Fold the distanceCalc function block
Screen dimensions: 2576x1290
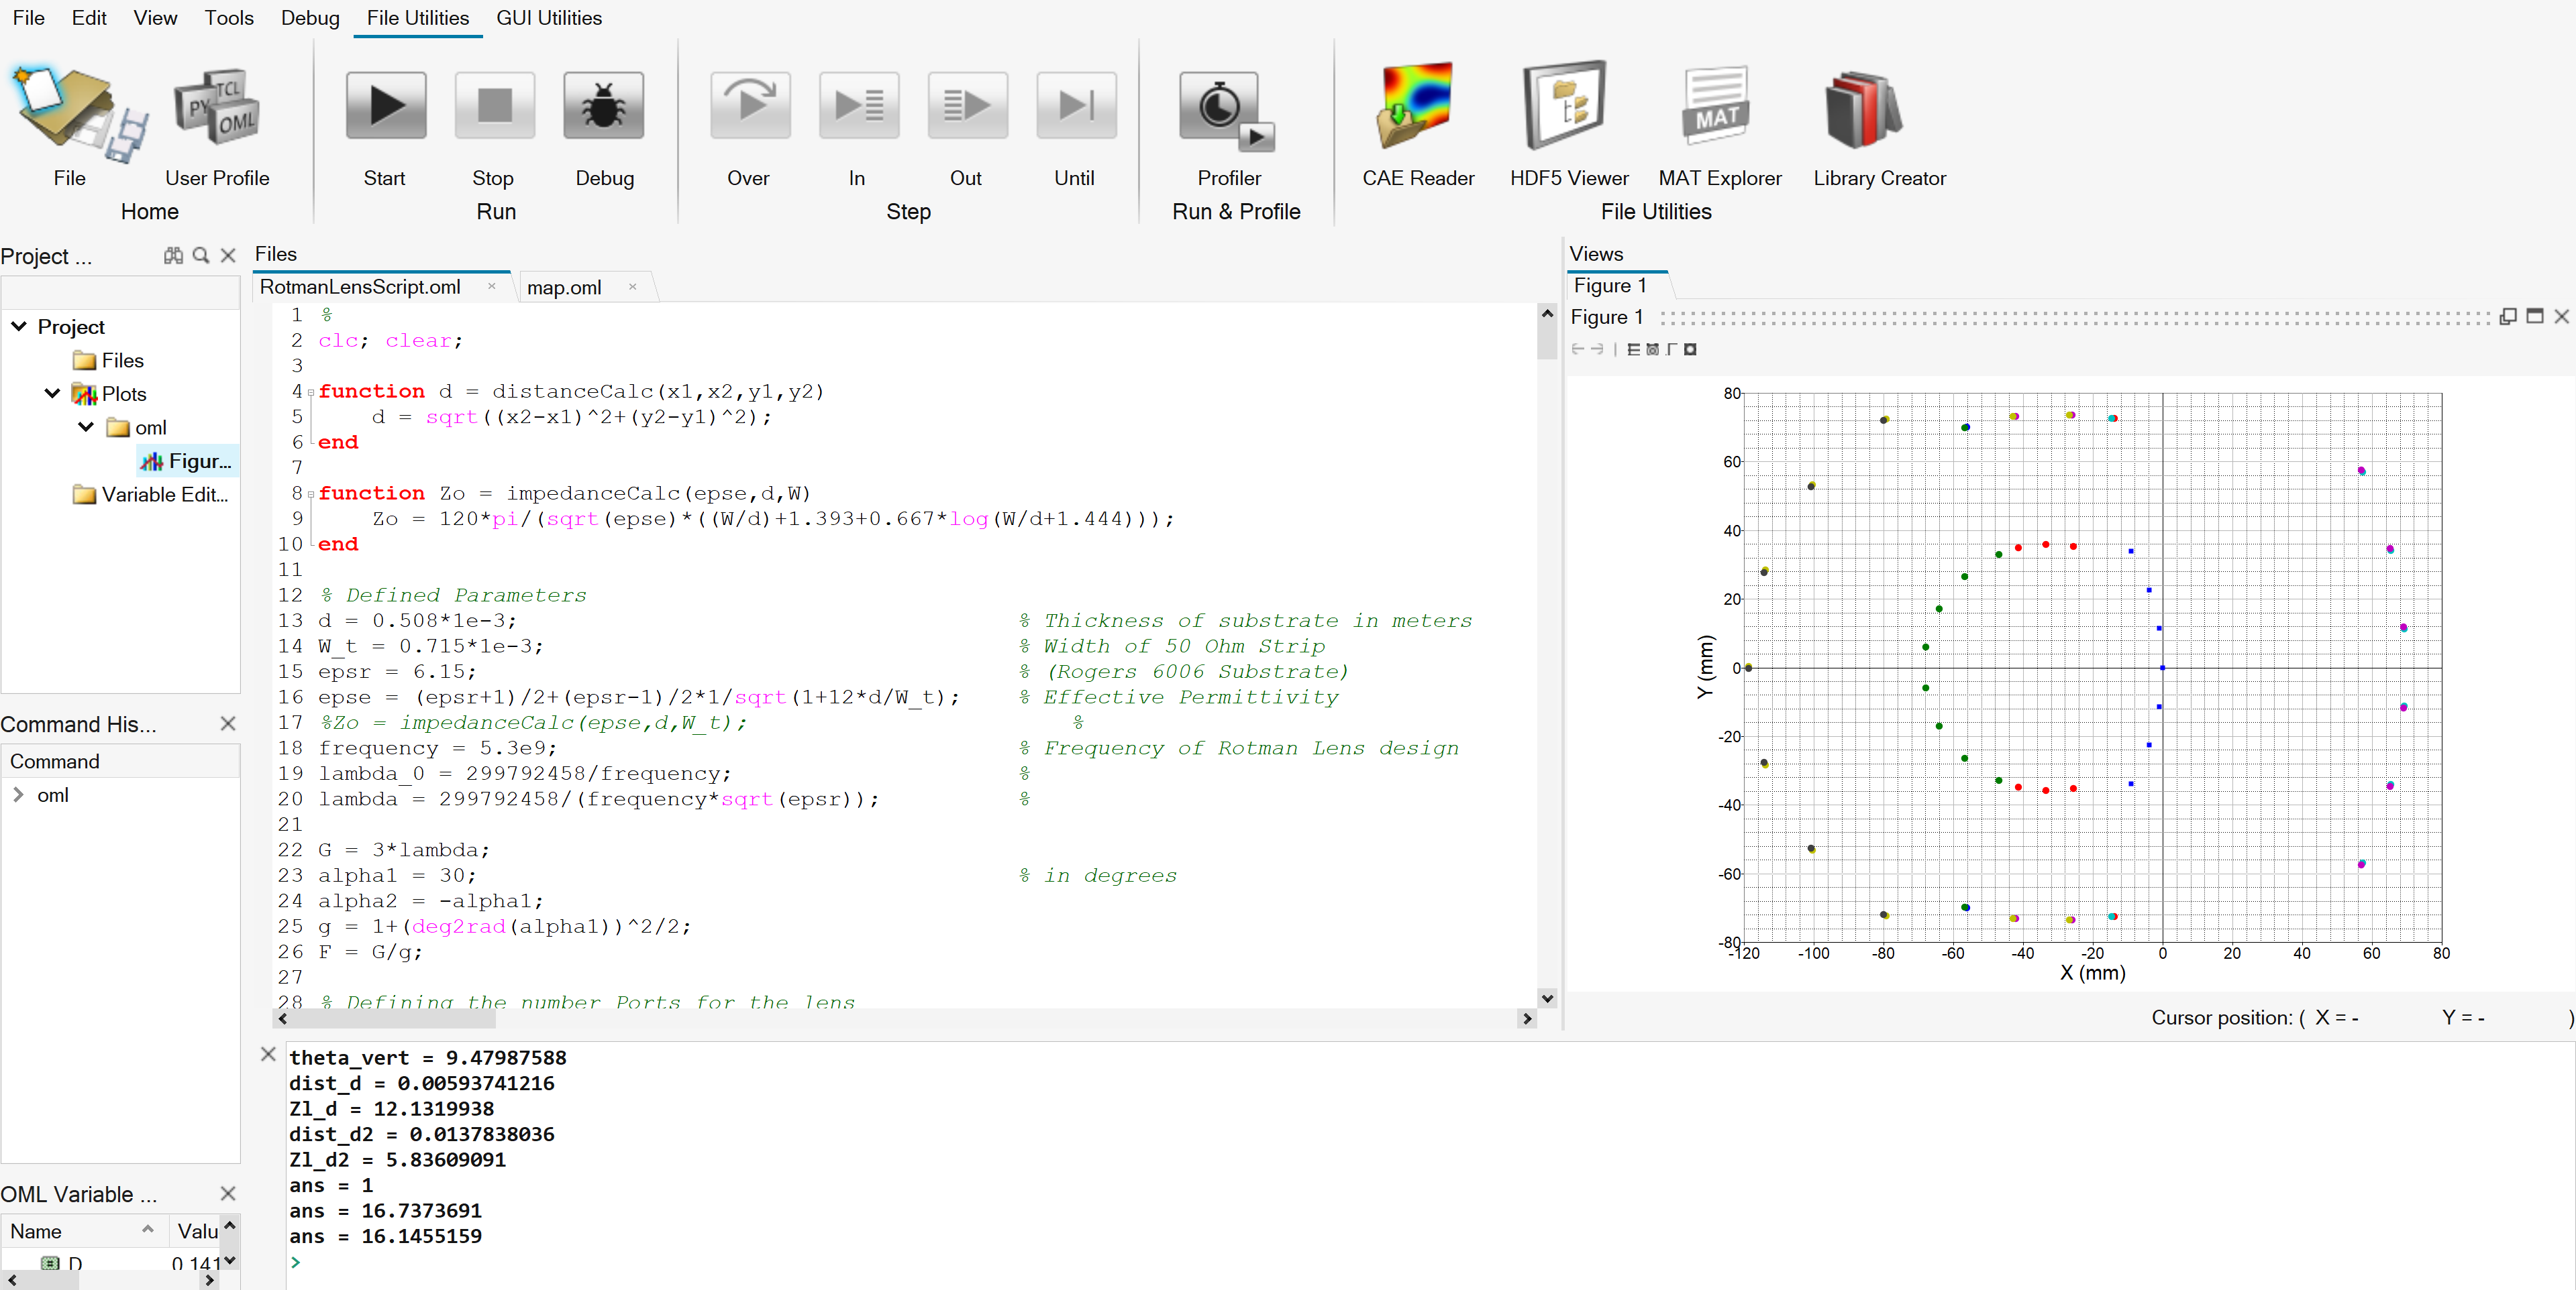coord(311,393)
